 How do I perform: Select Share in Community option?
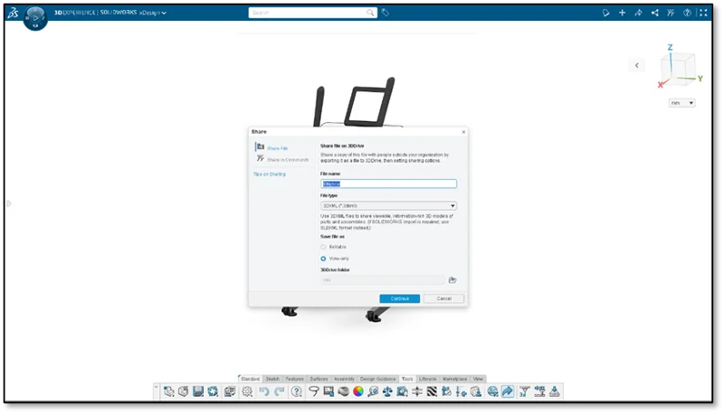[287, 159]
